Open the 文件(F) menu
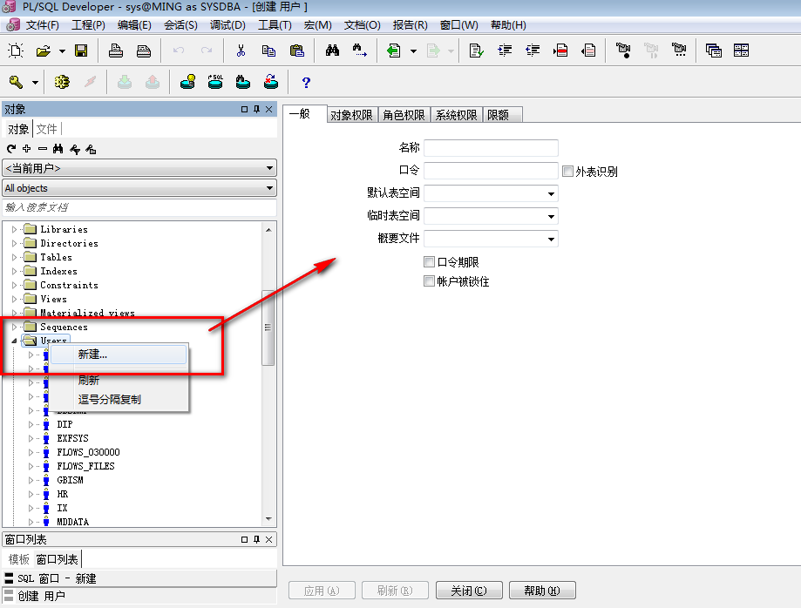The image size is (801, 608). click(43, 25)
